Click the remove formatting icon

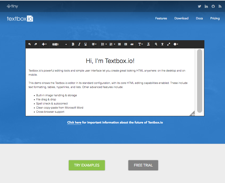[x=148, y=44]
